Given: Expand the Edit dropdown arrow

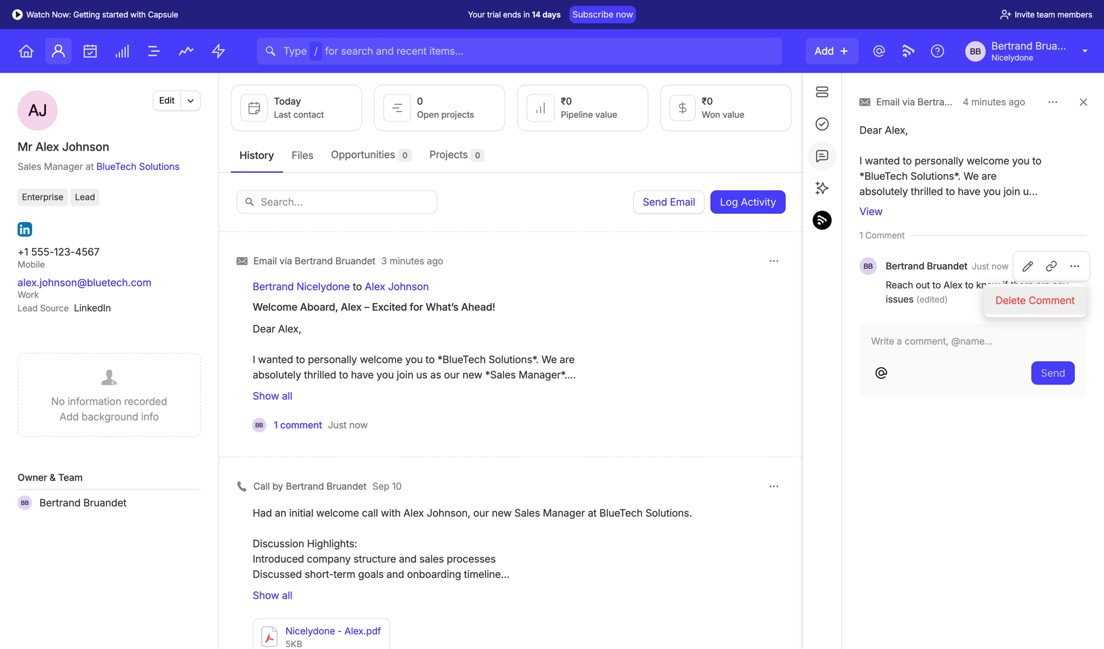Looking at the screenshot, I should pos(190,101).
